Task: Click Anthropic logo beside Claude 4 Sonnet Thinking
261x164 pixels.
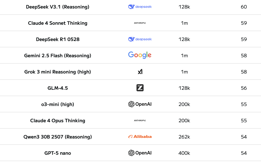Action: coord(140,23)
